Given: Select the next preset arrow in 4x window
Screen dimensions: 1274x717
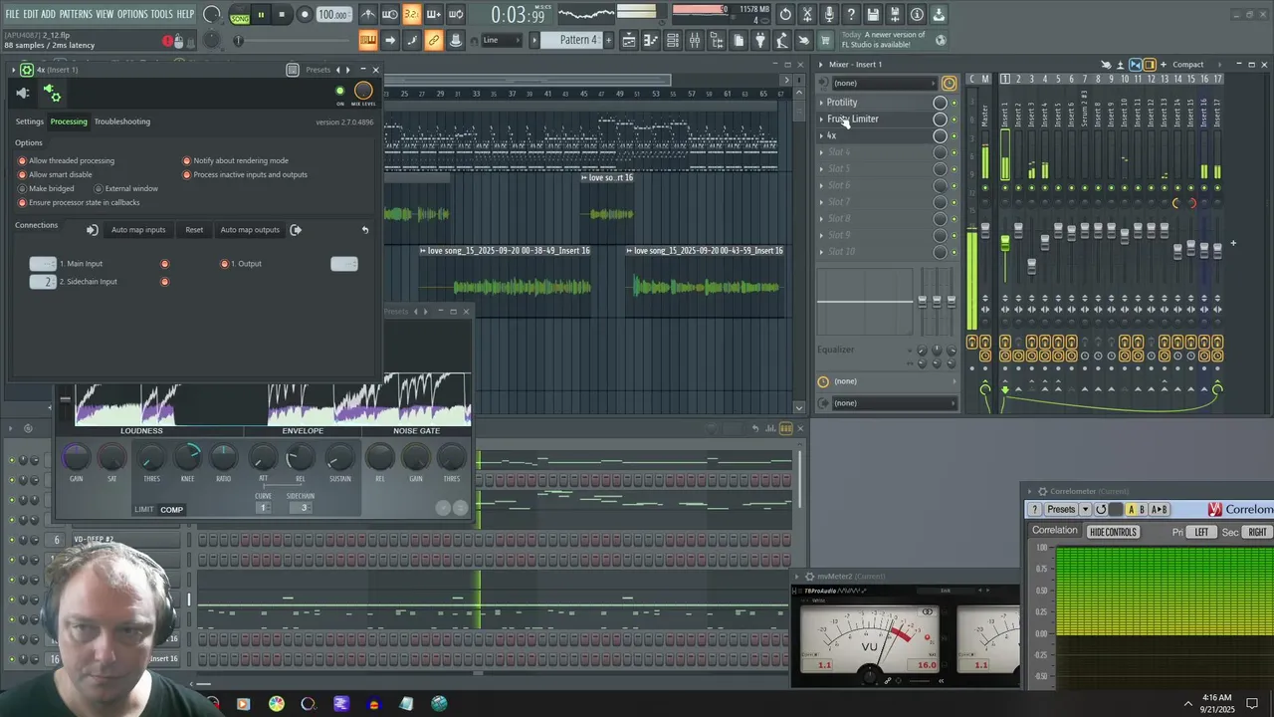Looking at the screenshot, I should click(348, 70).
